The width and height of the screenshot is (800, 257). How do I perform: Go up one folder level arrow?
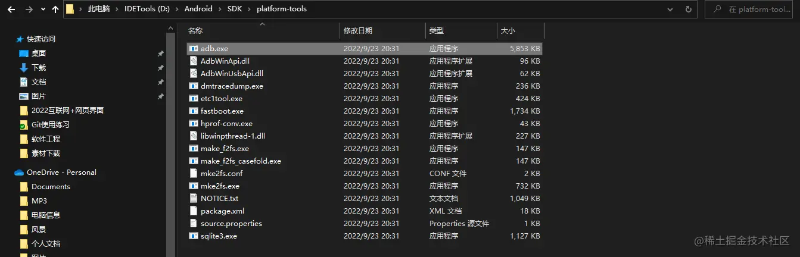click(55, 10)
